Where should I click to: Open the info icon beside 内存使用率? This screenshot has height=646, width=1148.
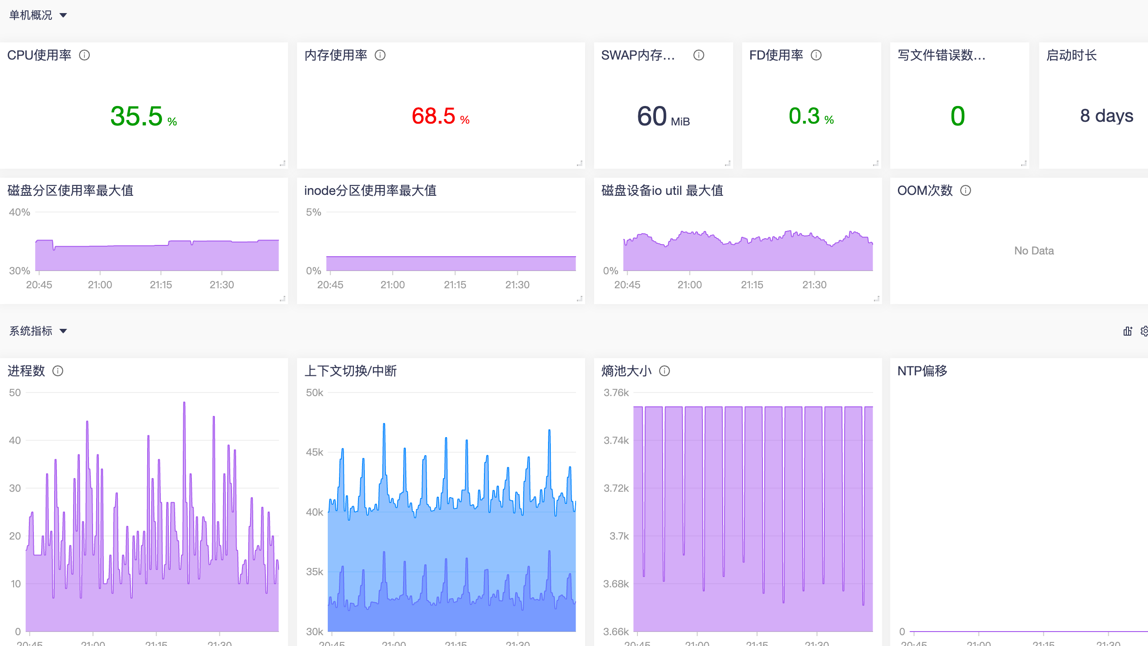[x=380, y=55]
